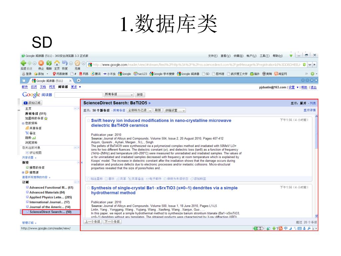
Task: Go to 上一个条目 previous item
Action: tap(93, 222)
